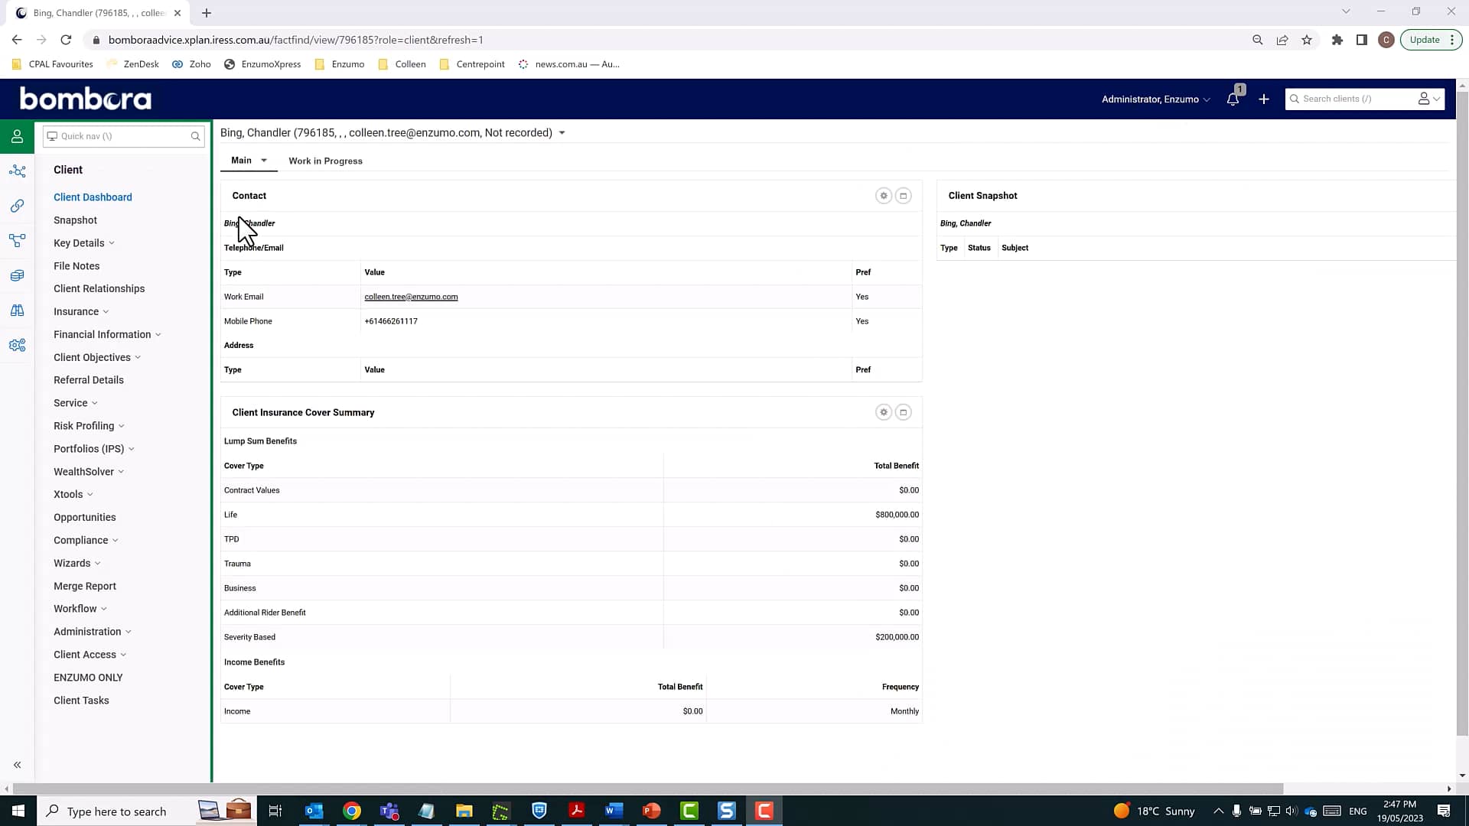
Task: Switch to the Work in Progress tab
Action: pyautogui.click(x=325, y=161)
